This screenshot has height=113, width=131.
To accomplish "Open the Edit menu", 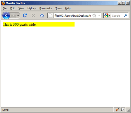I will [13, 8].
